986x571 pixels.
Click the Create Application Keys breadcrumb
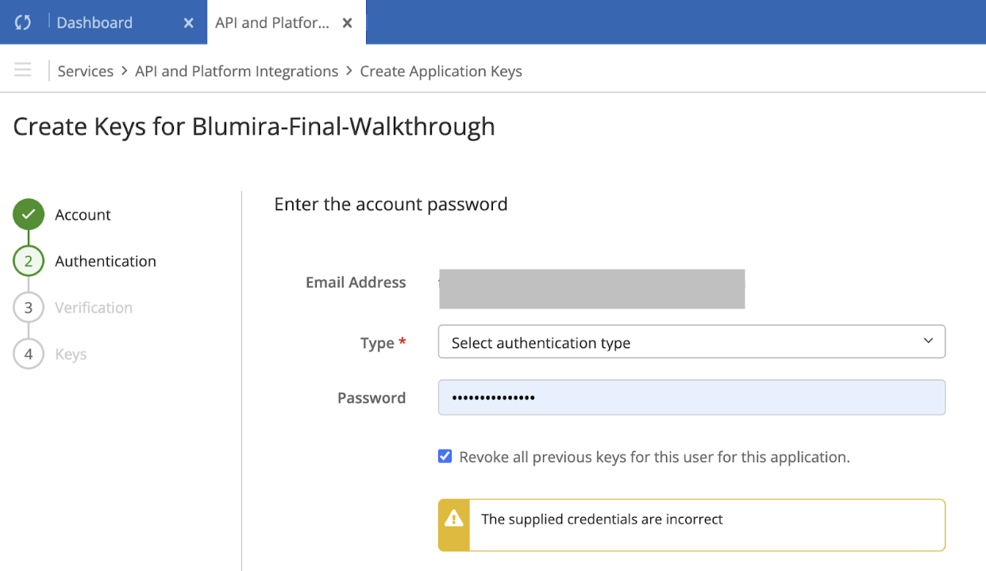441,71
